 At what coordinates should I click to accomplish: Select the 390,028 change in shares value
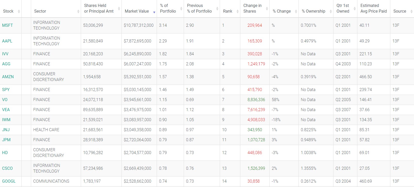[255, 54]
